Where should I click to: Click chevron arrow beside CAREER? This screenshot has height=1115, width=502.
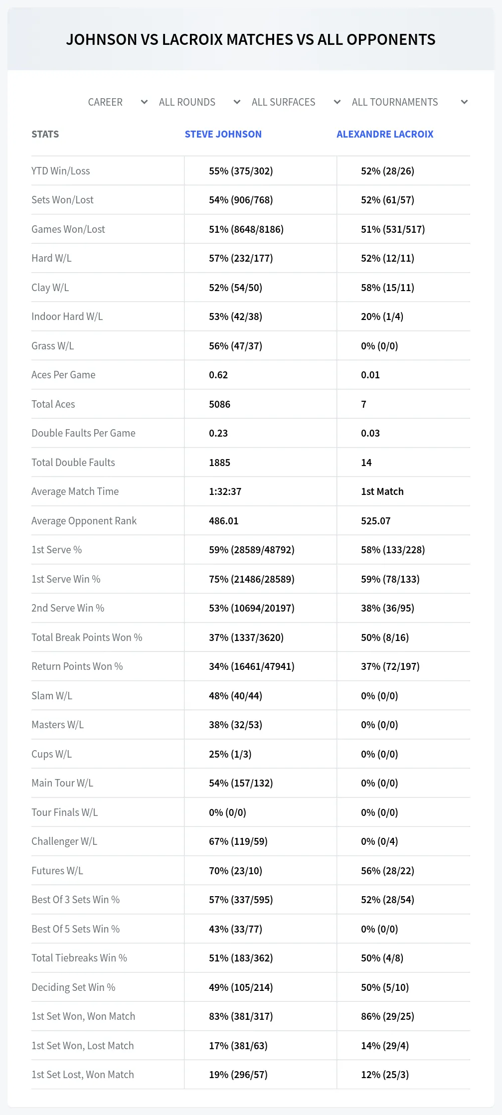(x=145, y=102)
